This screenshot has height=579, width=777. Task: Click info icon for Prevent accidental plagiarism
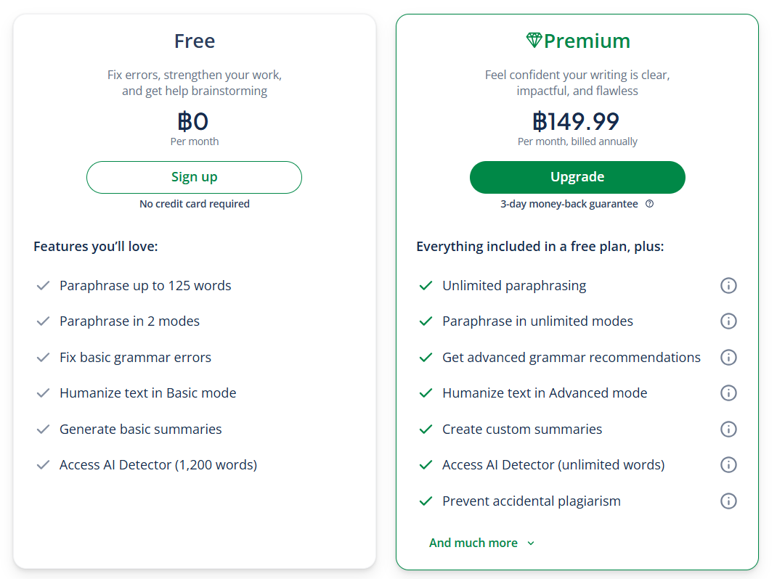tap(728, 501)
